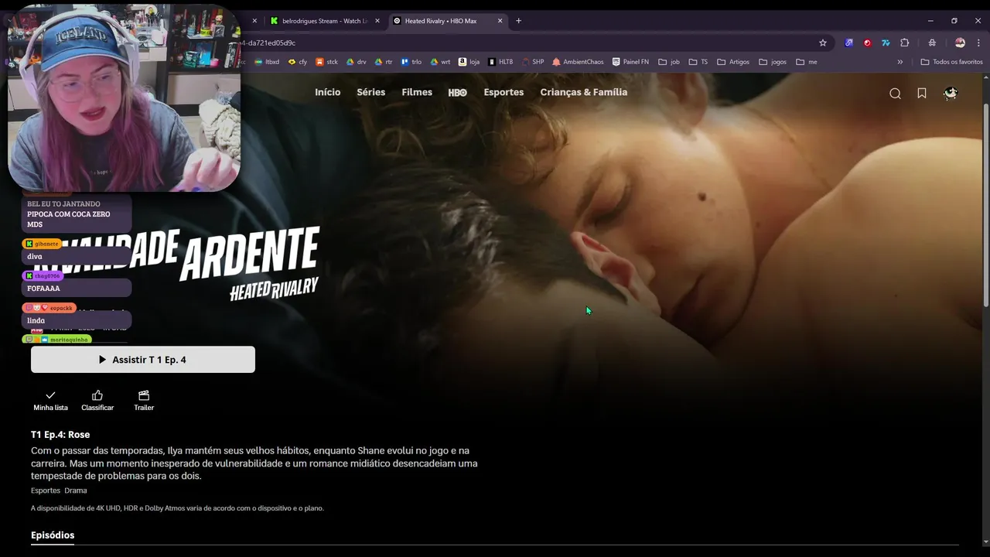Open the rtr bookmark

[x=384, y=62]
